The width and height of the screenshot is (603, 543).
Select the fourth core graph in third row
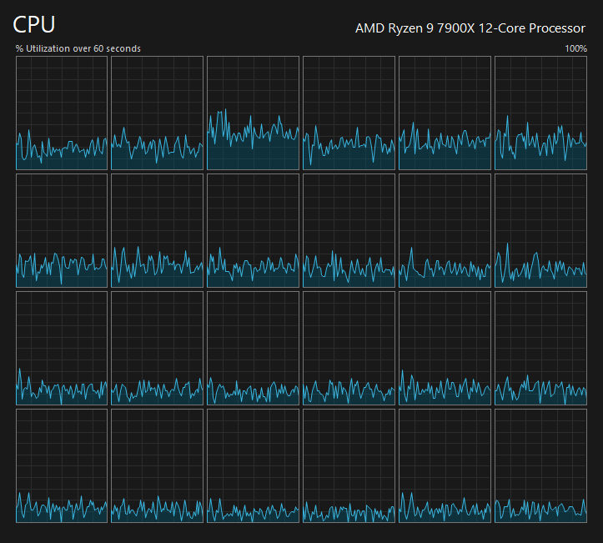(349, 348)
